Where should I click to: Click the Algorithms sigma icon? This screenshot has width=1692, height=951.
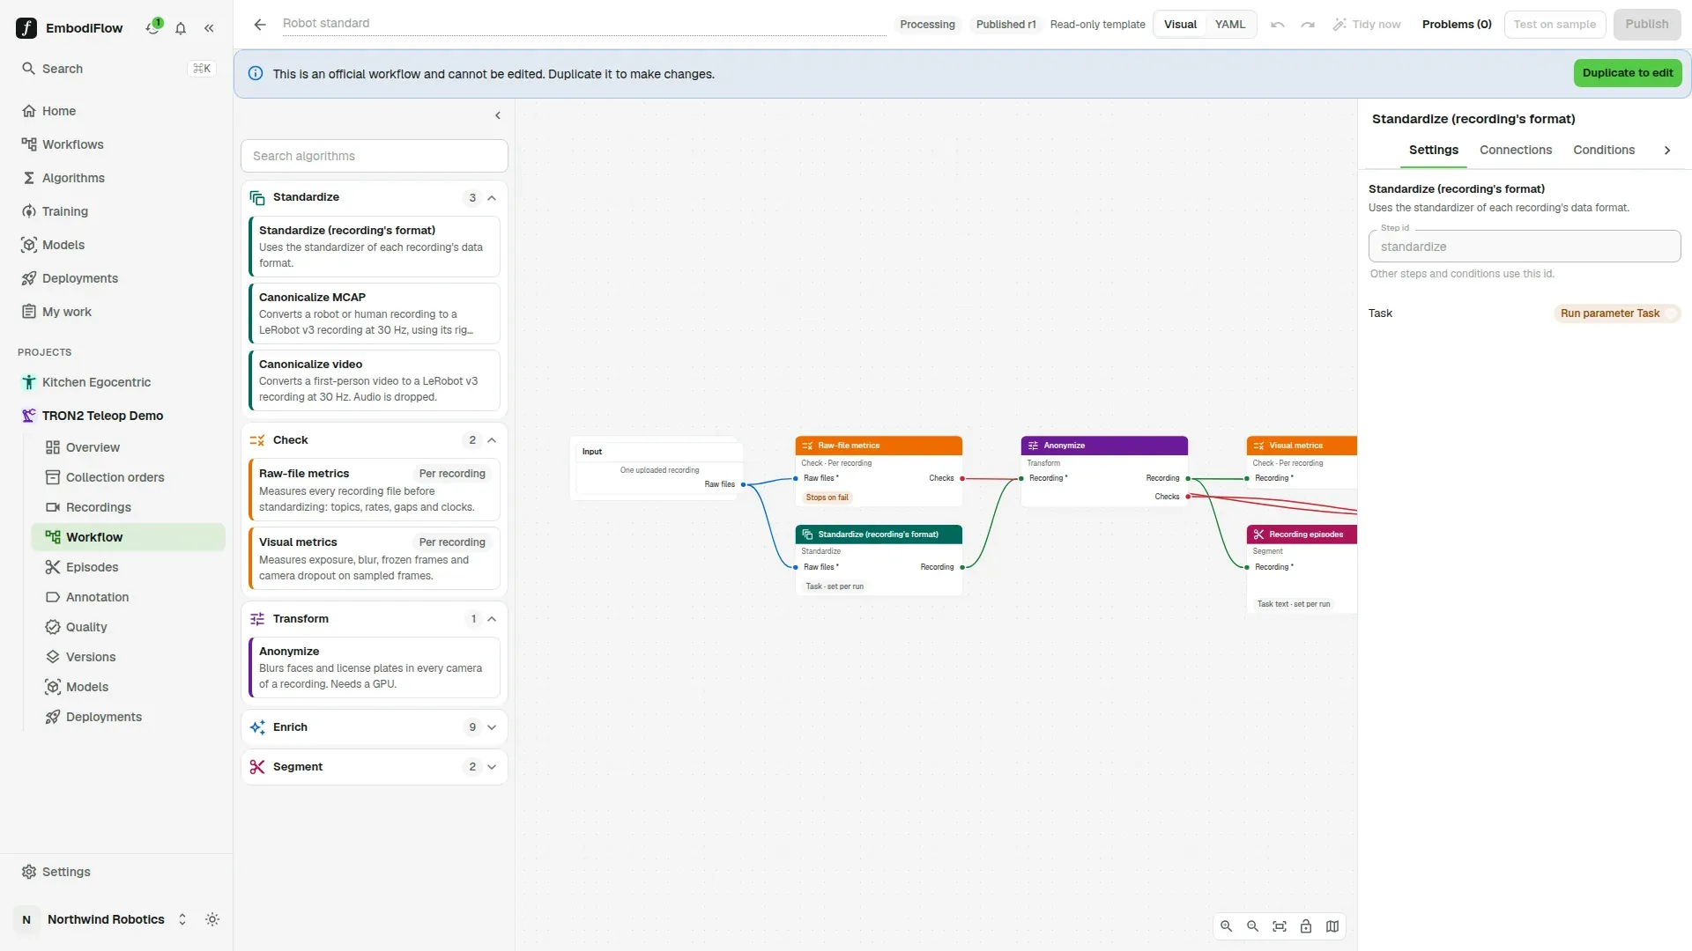[x=29, y=178]
